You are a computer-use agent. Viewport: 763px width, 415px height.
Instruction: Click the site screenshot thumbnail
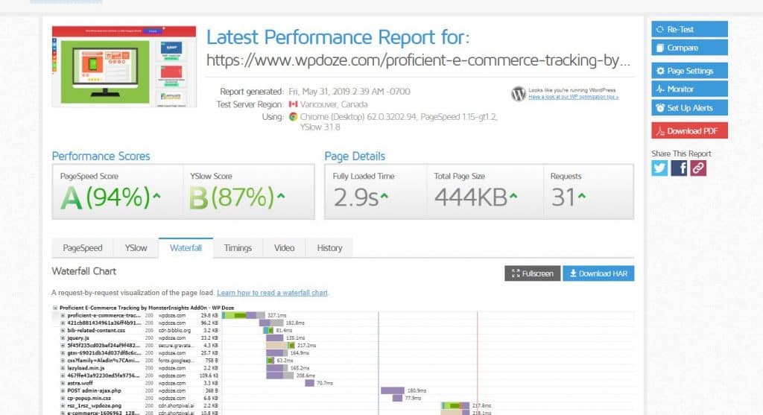click(x=124, y=66)
